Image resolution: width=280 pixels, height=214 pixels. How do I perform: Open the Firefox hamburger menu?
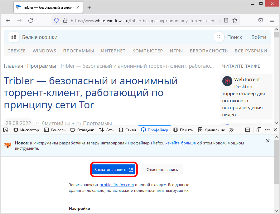click(272, 20)
